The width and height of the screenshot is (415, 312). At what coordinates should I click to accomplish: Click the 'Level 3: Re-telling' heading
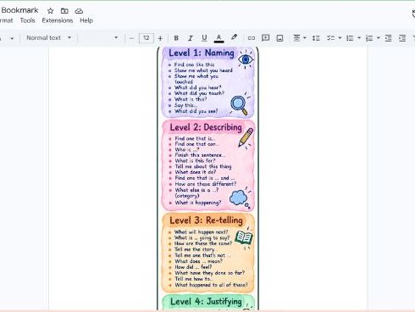coord(206,220)
